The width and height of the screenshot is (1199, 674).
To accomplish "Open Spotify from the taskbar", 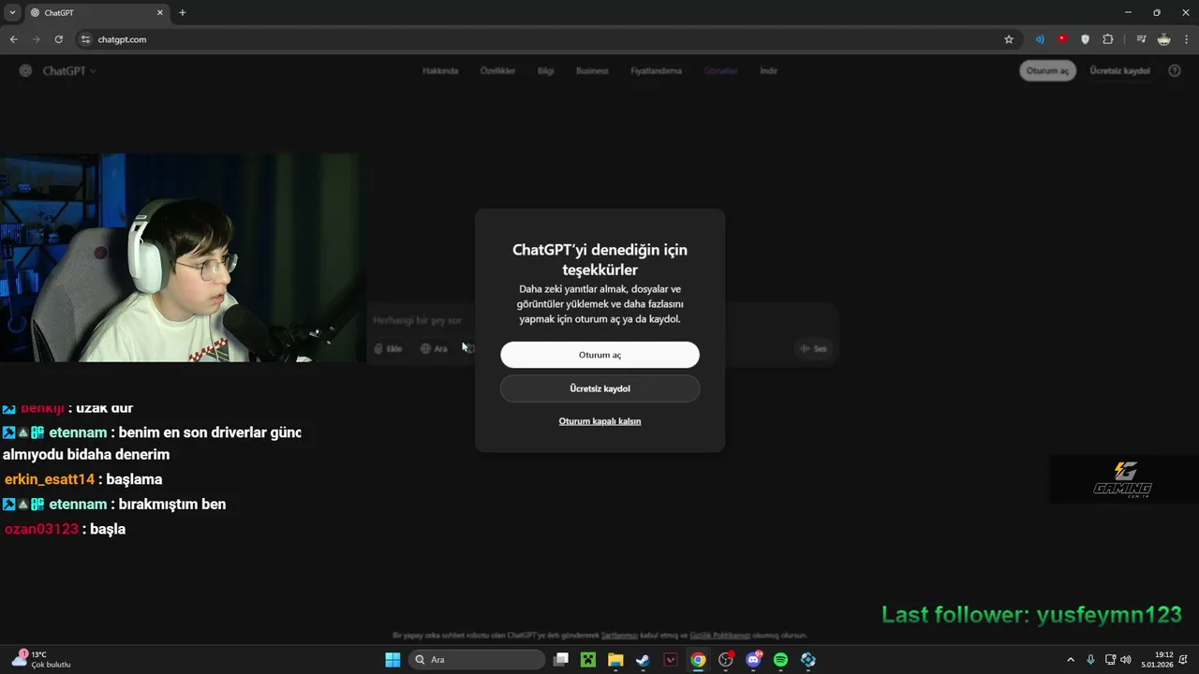I will tap(780, 660).
